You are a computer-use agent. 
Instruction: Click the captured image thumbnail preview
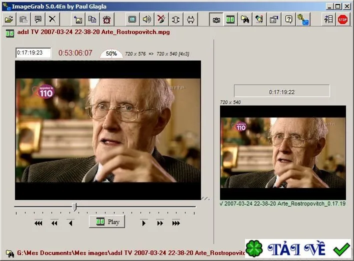(283, 152)
